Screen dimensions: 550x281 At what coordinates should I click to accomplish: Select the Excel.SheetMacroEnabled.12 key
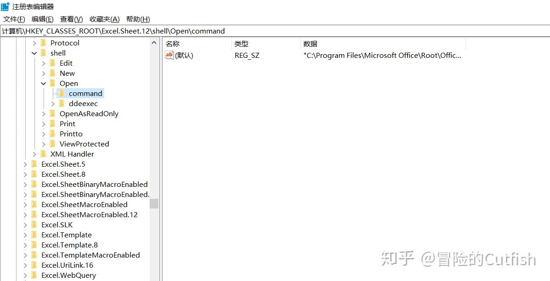click(x=90, y=215)
